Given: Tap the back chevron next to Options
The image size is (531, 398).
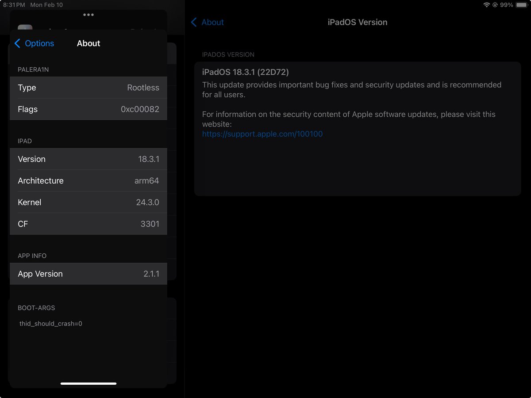Looking at the screenshot, I should pyautogui.click(x=17, y=43).
